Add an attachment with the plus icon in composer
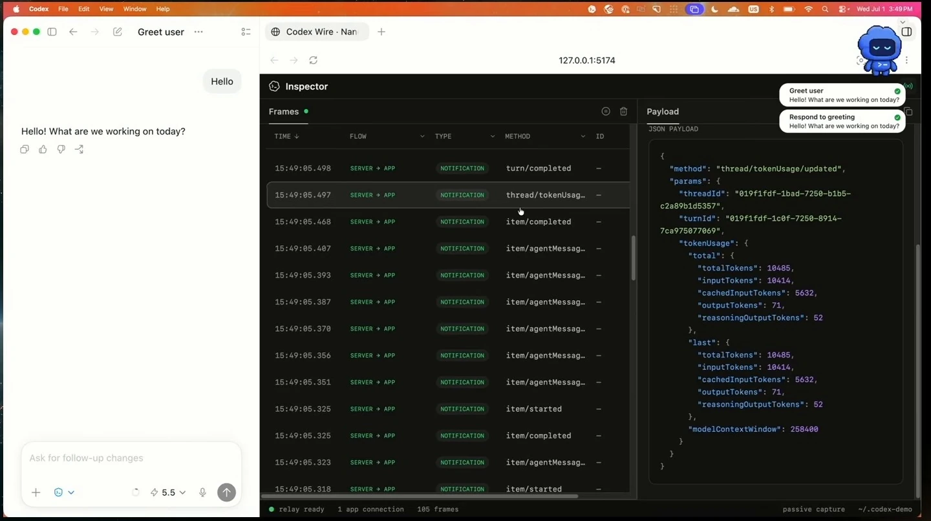The height and width of the screenshot is (521, 931). coord(36,493)
